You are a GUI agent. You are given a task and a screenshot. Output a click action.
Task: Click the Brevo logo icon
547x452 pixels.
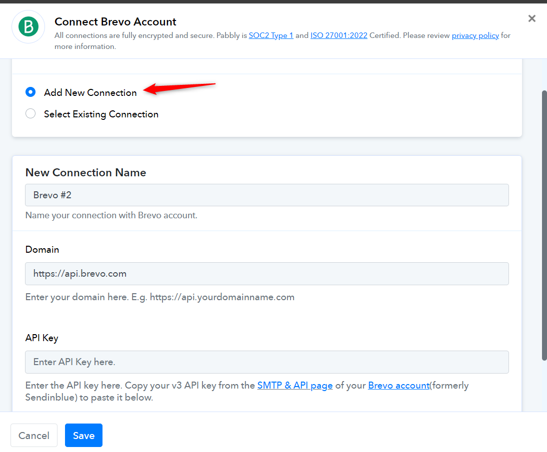click(28, 26)
